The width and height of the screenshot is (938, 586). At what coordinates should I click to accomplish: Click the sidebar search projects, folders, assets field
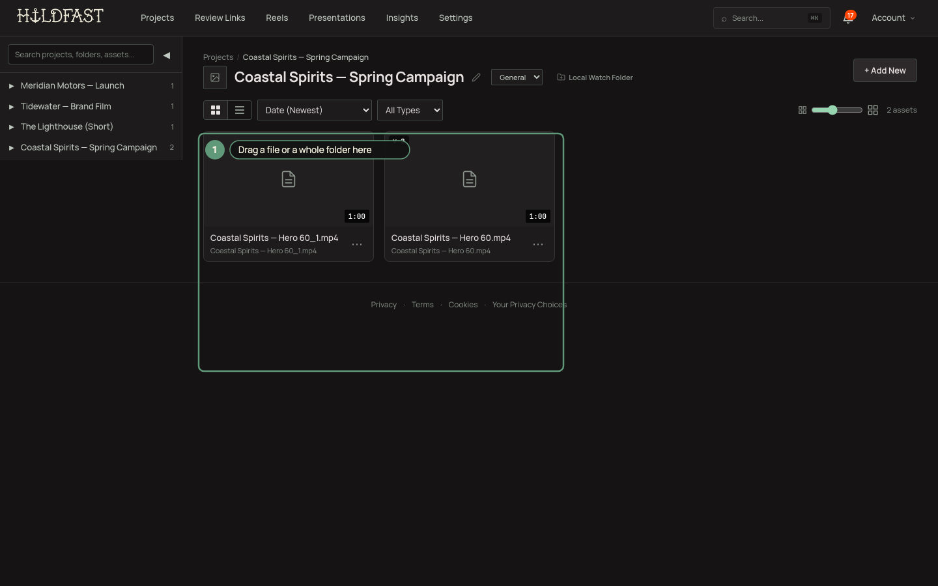pyautogui.click(x=81, y=55)
